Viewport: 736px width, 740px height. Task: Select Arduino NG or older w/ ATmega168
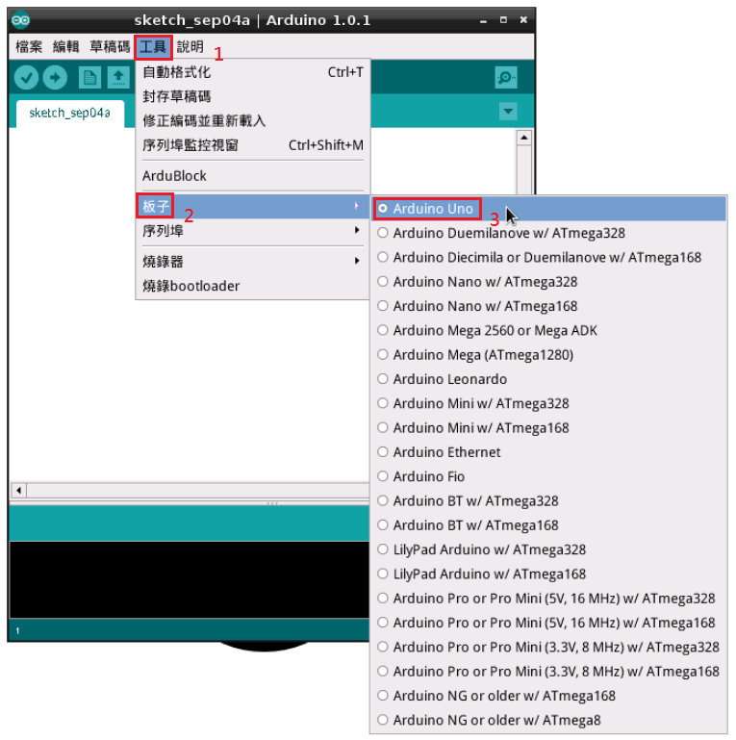548,696
